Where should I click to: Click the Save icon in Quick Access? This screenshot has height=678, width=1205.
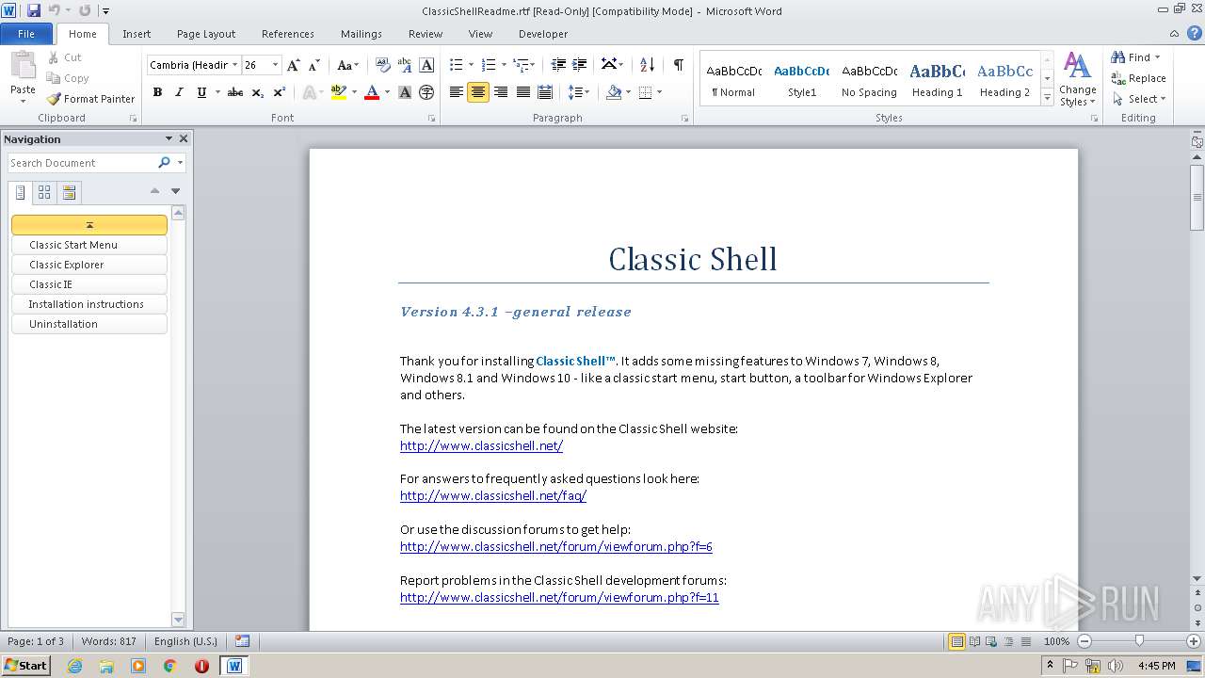tap(33, 10)
